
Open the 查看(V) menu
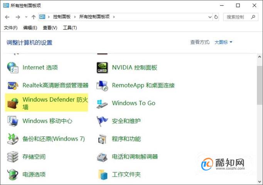pyautogui.click(x=50, y=28)
